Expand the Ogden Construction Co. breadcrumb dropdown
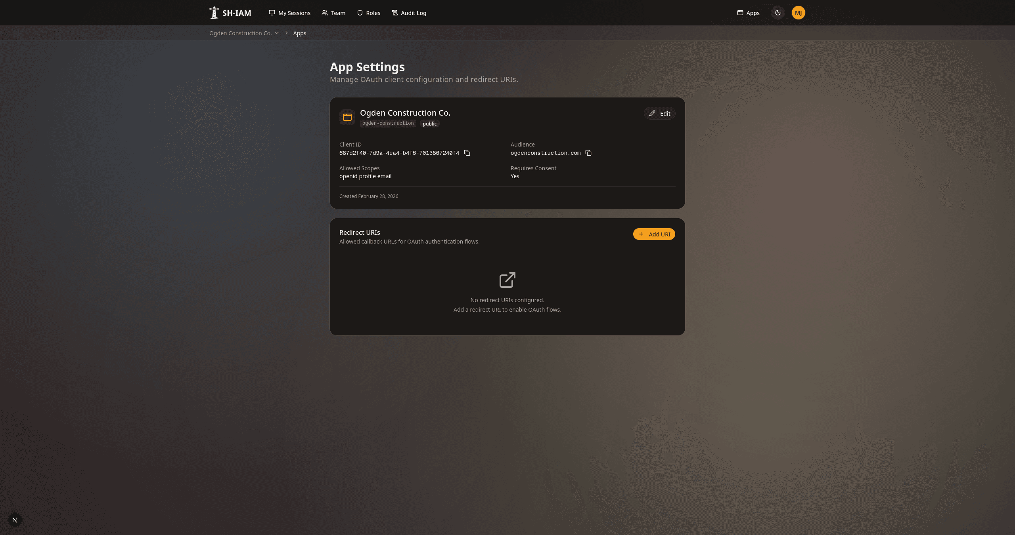This screenshot has width=1015, height=535. pyautogui.click(x=276, y=33)
